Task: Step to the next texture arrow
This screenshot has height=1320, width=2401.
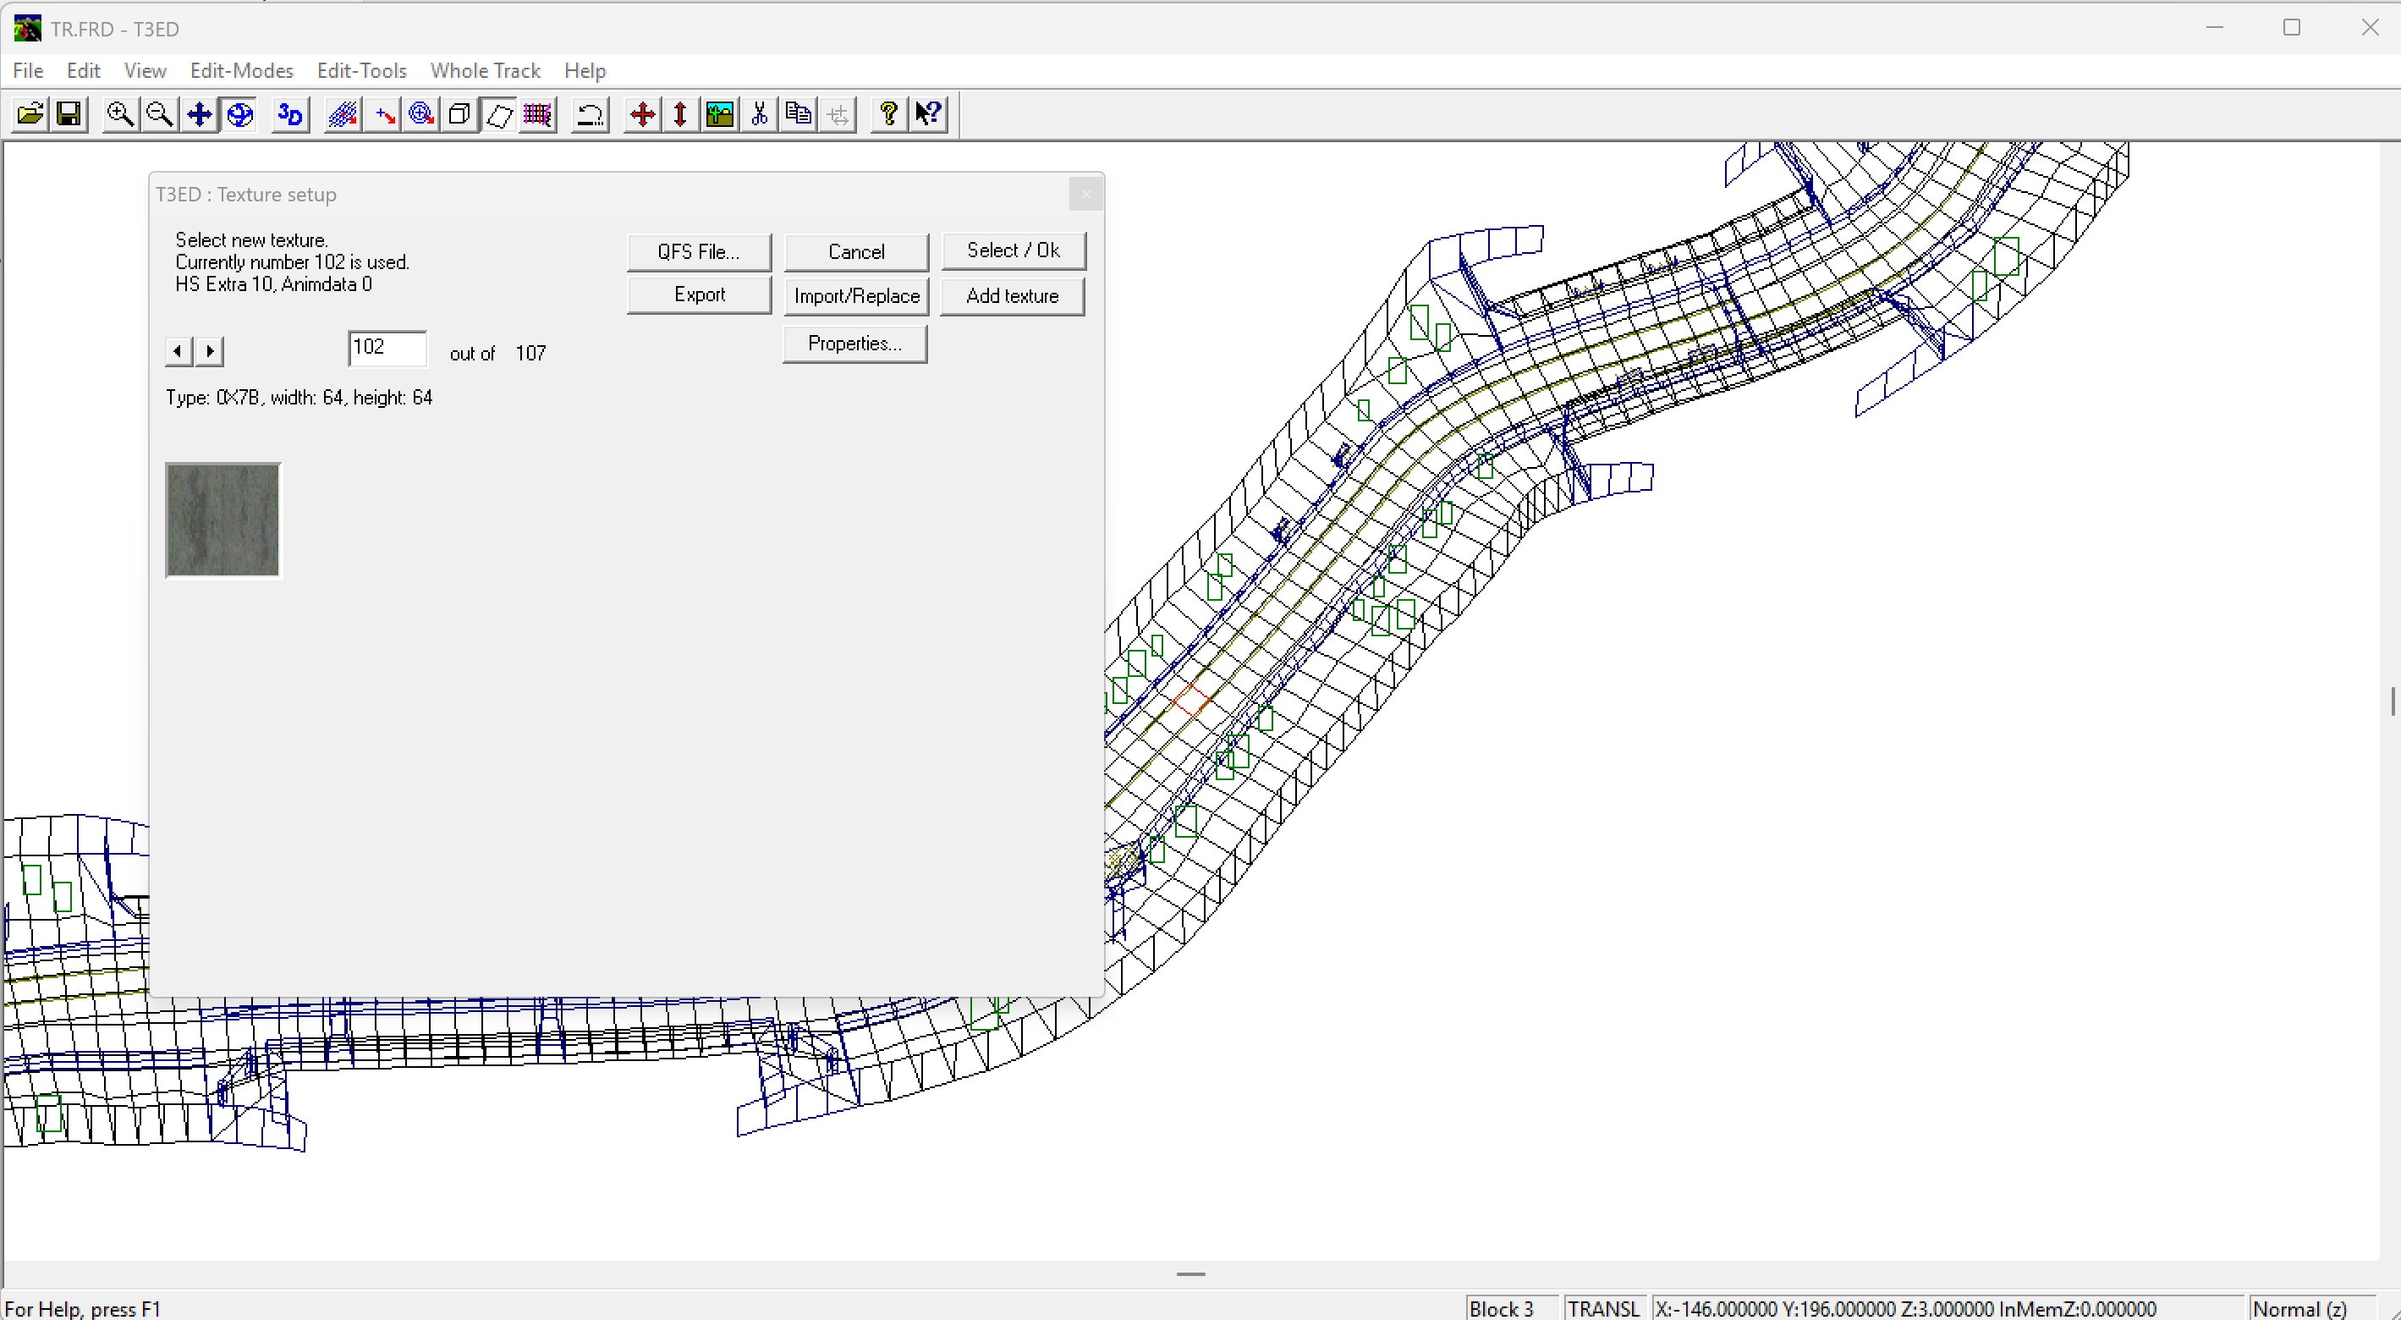Action: [x=210, y=351]
